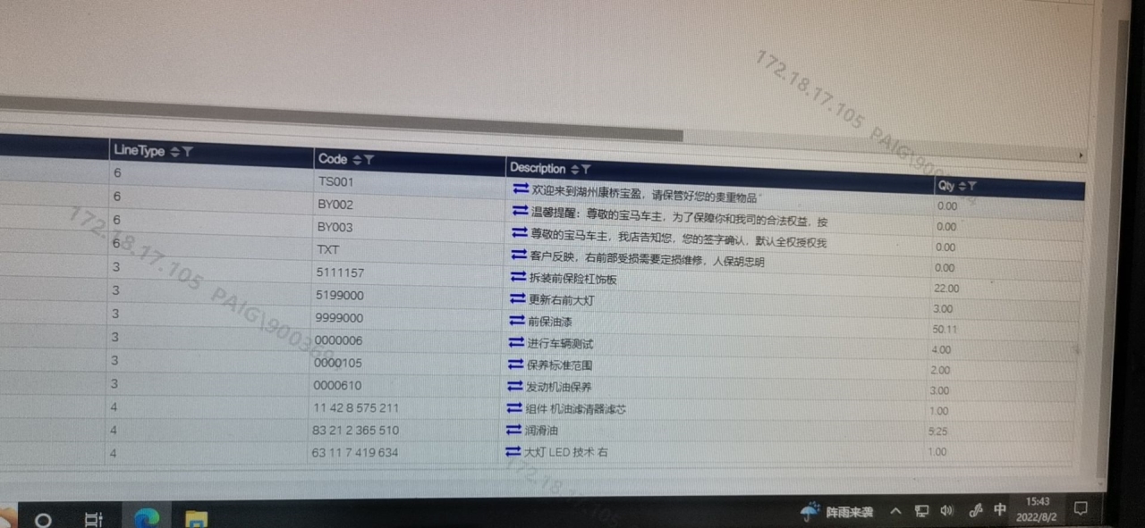Sort the table by Code column
1145x528 pixels.
click(x=357, y=160)
